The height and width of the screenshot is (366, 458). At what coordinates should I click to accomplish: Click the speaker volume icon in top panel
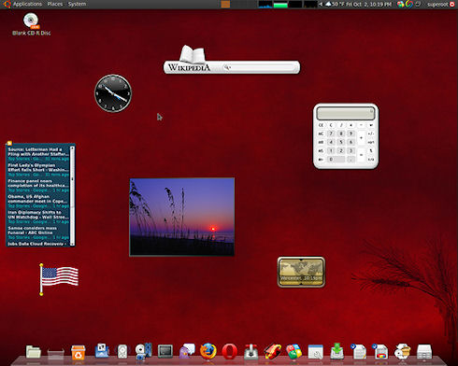point(321,4)
